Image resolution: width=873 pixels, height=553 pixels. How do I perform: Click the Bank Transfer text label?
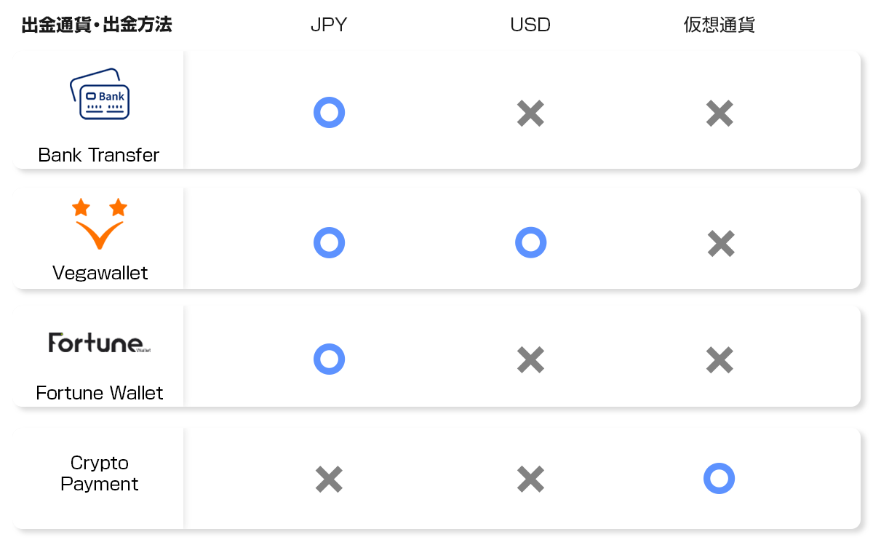(99, 155)
